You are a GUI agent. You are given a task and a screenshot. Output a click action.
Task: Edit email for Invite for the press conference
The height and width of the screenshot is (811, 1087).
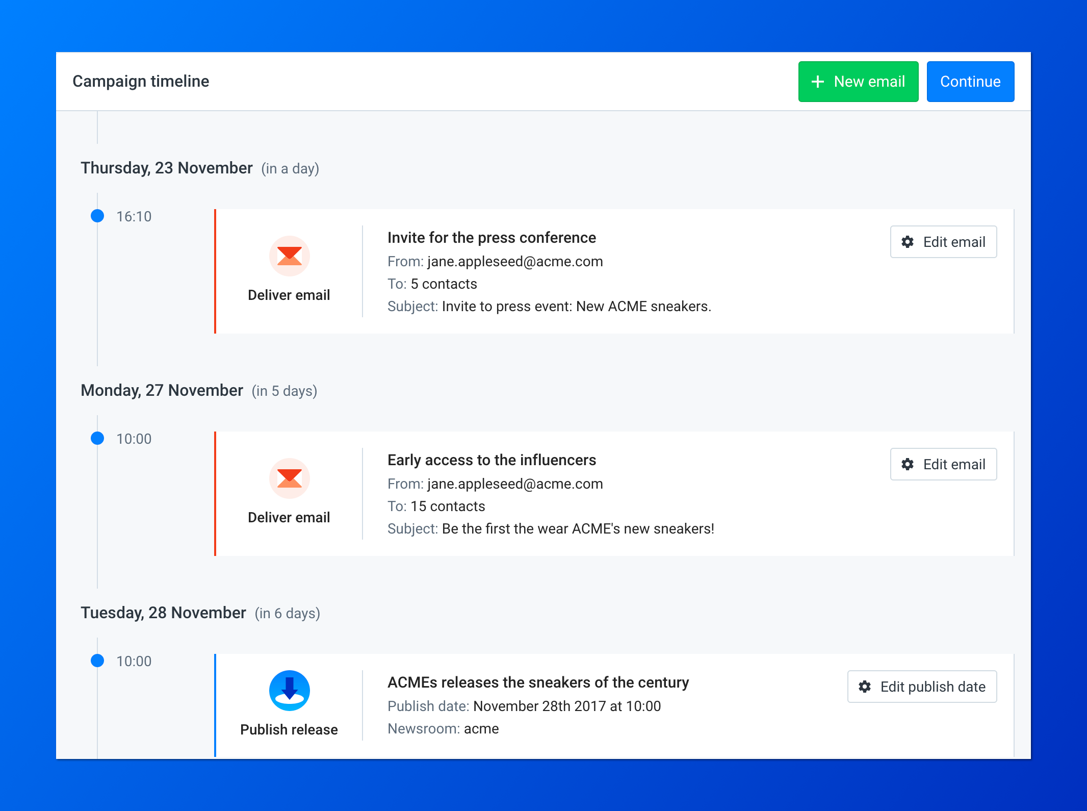[943, 242]
